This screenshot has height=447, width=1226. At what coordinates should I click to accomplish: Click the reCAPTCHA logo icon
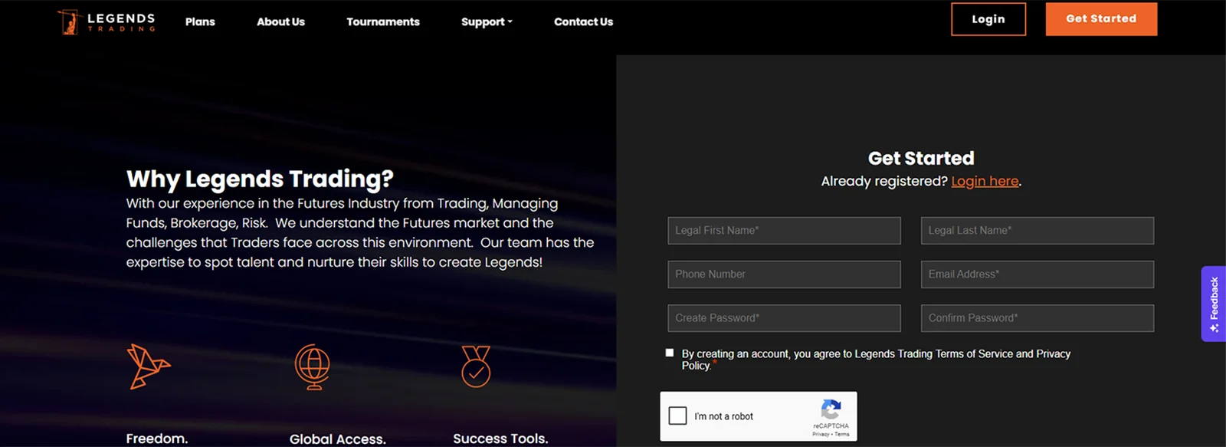[x=831, y=409]
